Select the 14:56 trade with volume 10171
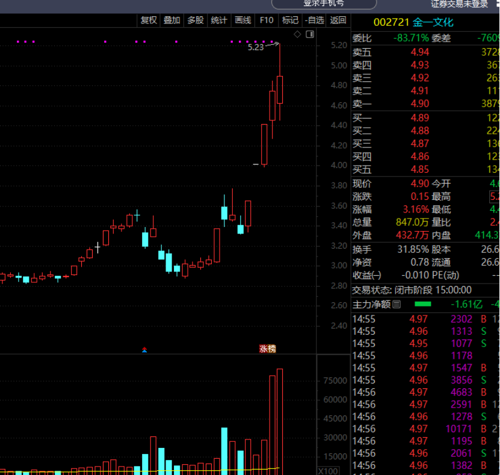Image resolution: width=500 pixels, height=475 pixels. (426, 429)
